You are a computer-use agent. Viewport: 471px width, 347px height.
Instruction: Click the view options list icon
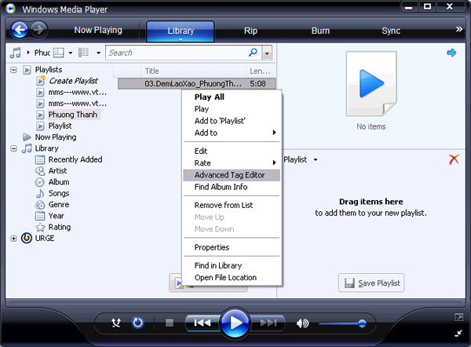point(83,53)
